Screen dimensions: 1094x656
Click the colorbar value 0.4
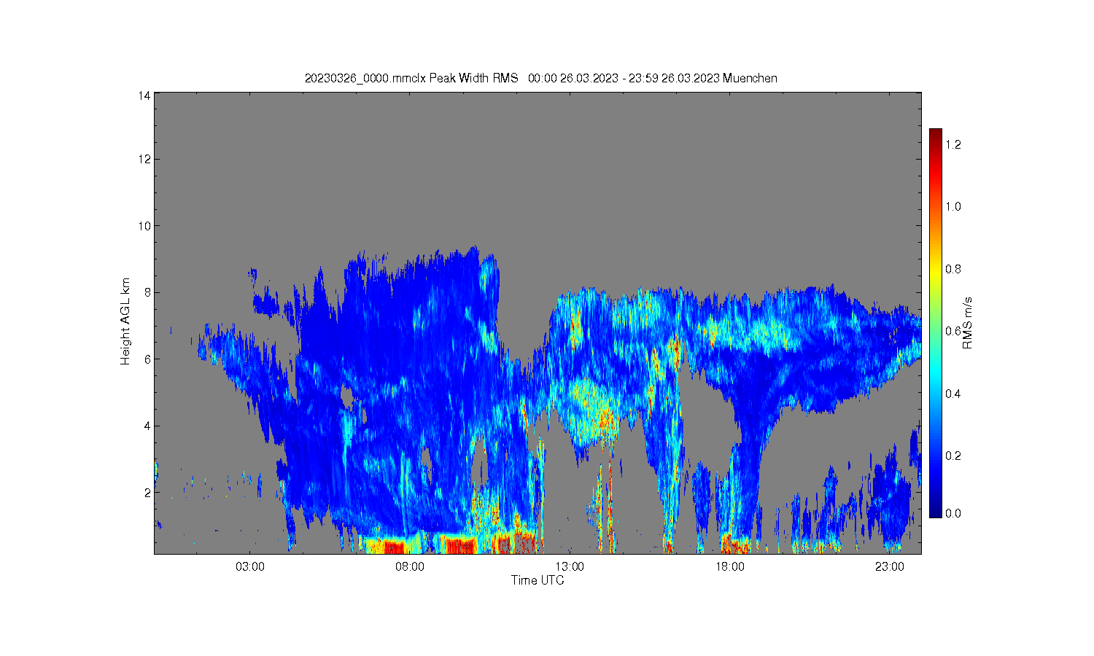tap(953, 394)
